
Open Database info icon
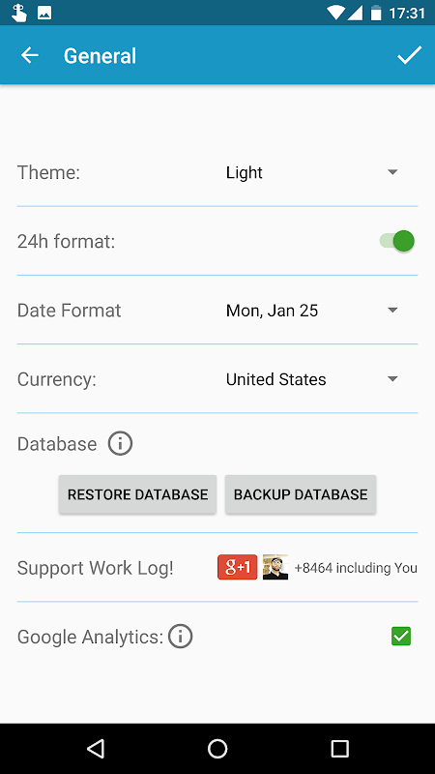coord(120,443)
